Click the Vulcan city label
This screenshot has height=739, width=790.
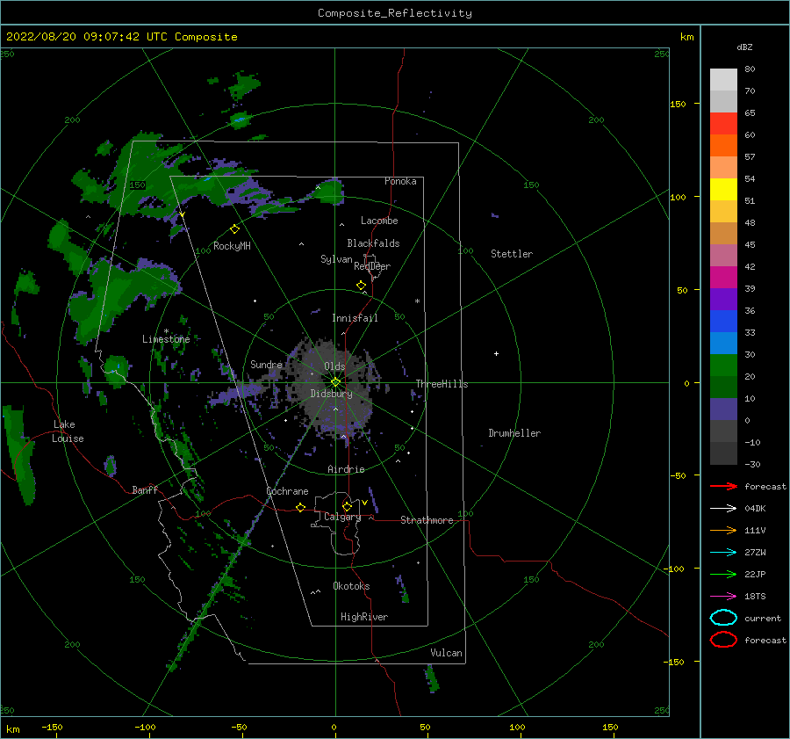click(x=447, y=653)
